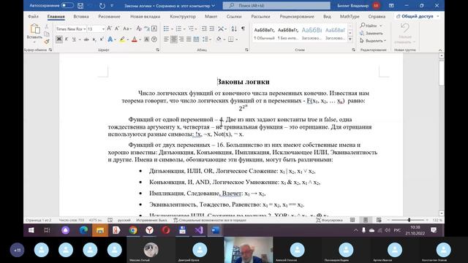This screenshot has width=468, height=263.
Task: Open Google Chrome from the taskbar
Action: 133,230
